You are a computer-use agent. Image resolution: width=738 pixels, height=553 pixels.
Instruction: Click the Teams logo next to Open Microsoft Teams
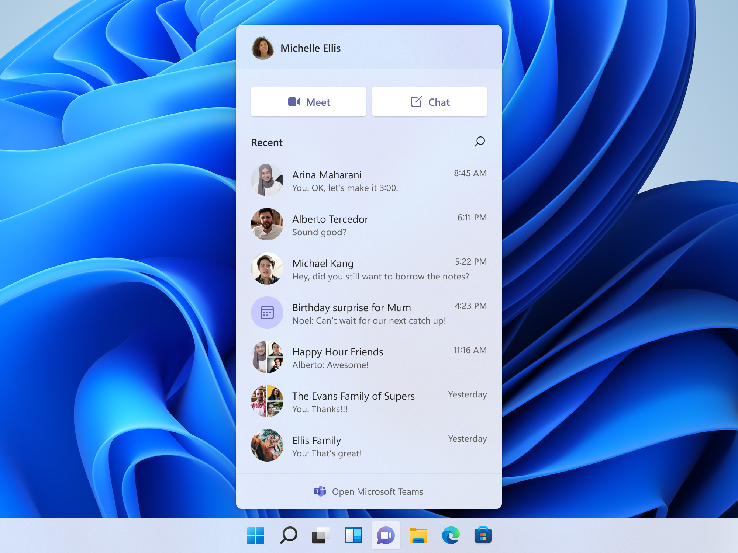320,491
